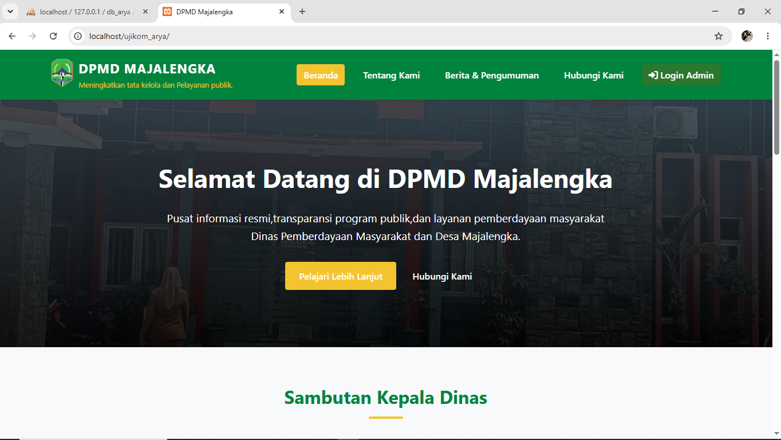Click the page vertical scrollbar thumb

click(777, 107)
